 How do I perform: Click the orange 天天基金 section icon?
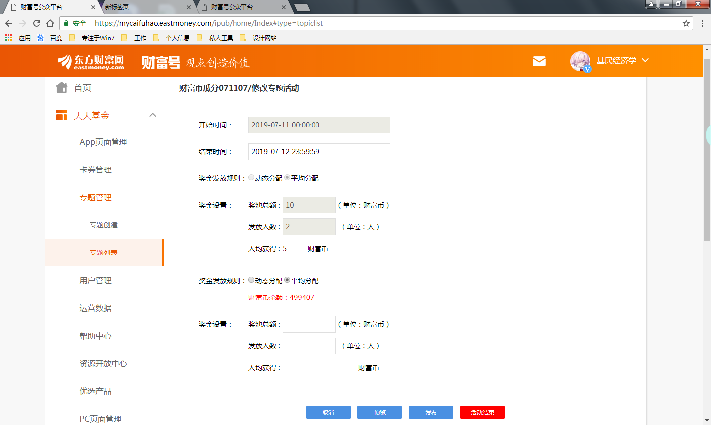coord(61,115)
